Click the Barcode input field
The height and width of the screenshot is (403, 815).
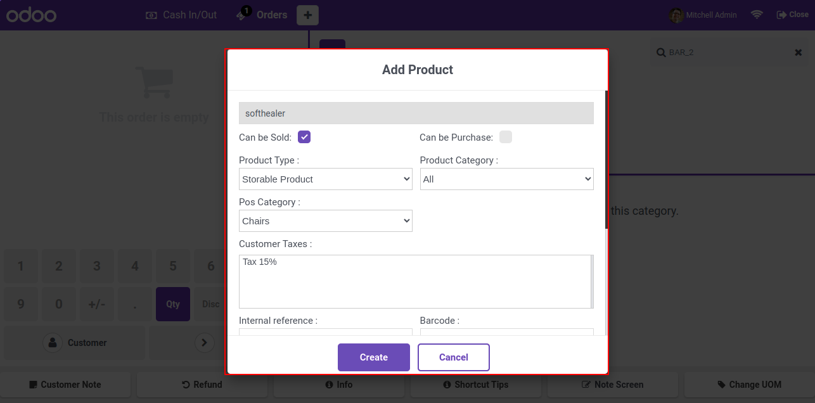507,332
